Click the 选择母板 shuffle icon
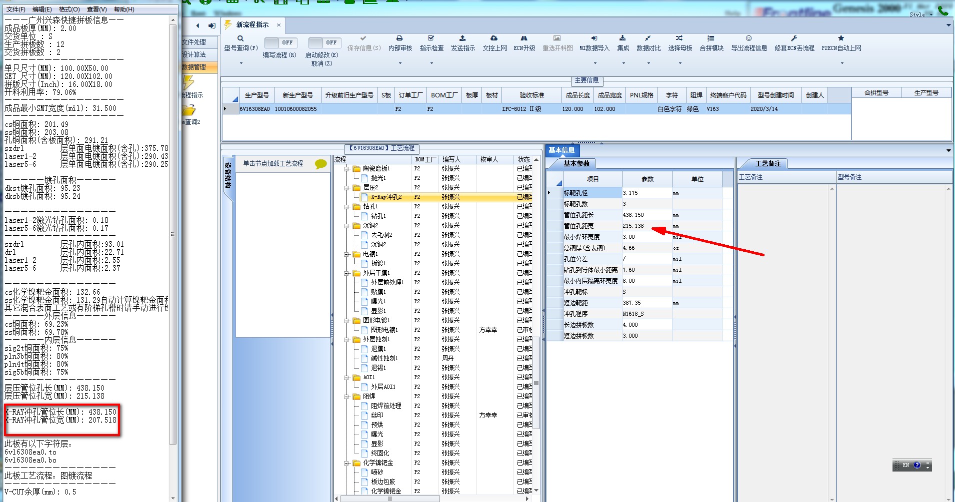Image resolution: width=955 pixels, height=502 pixels. [x=679, y=38]
